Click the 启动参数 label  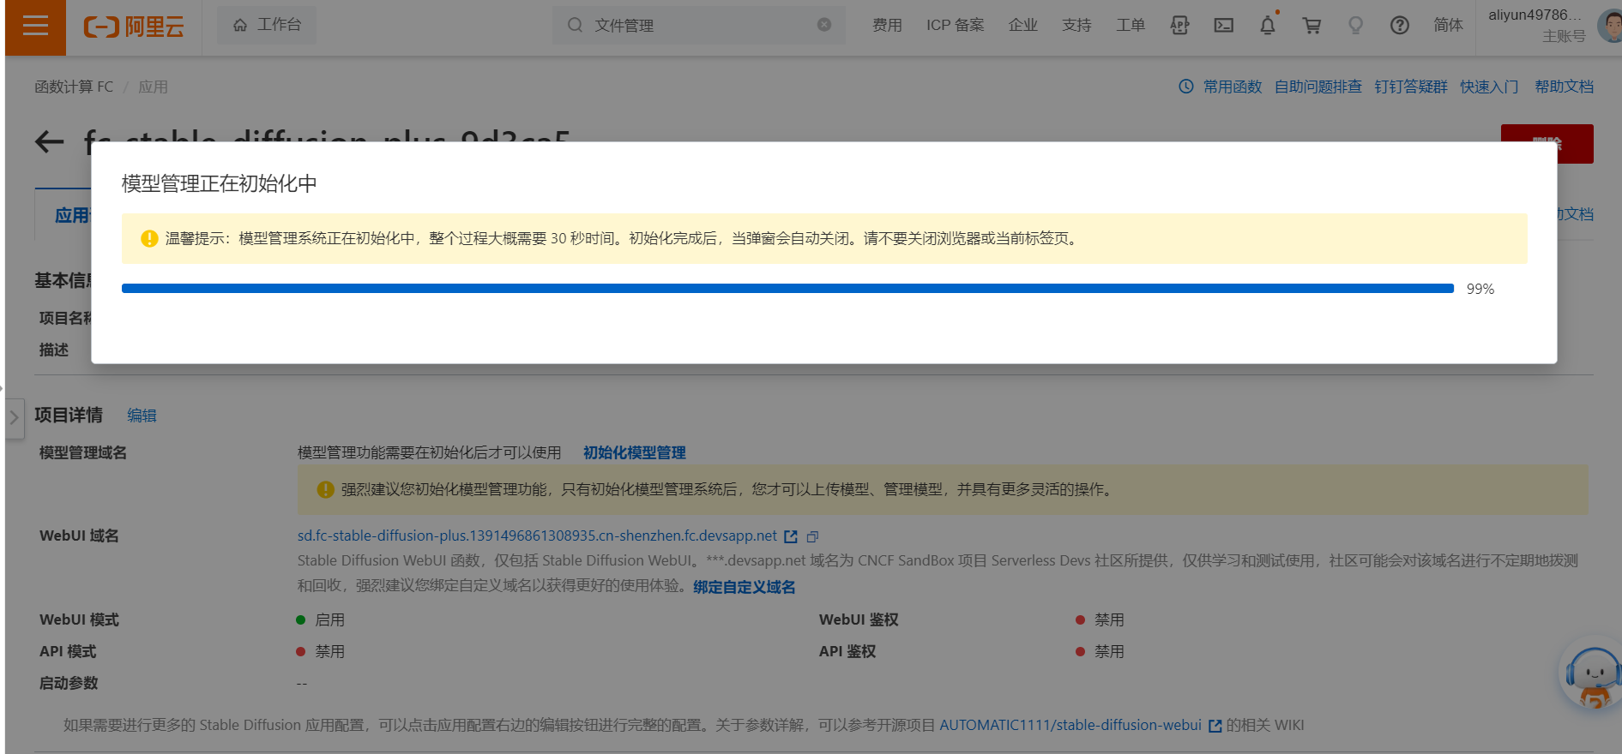click(x=69, y=683)
